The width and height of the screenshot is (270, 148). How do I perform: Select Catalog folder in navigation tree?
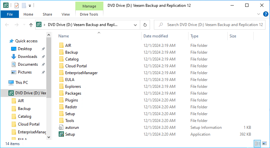[24, 116]
